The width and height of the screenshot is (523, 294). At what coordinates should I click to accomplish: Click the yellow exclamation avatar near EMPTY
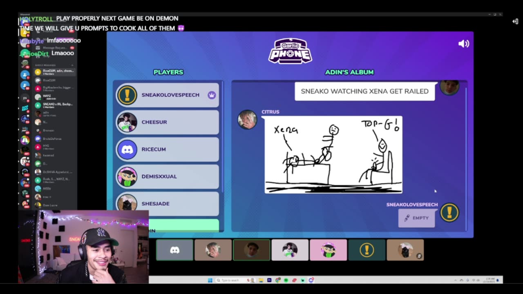tap(449, 212)
